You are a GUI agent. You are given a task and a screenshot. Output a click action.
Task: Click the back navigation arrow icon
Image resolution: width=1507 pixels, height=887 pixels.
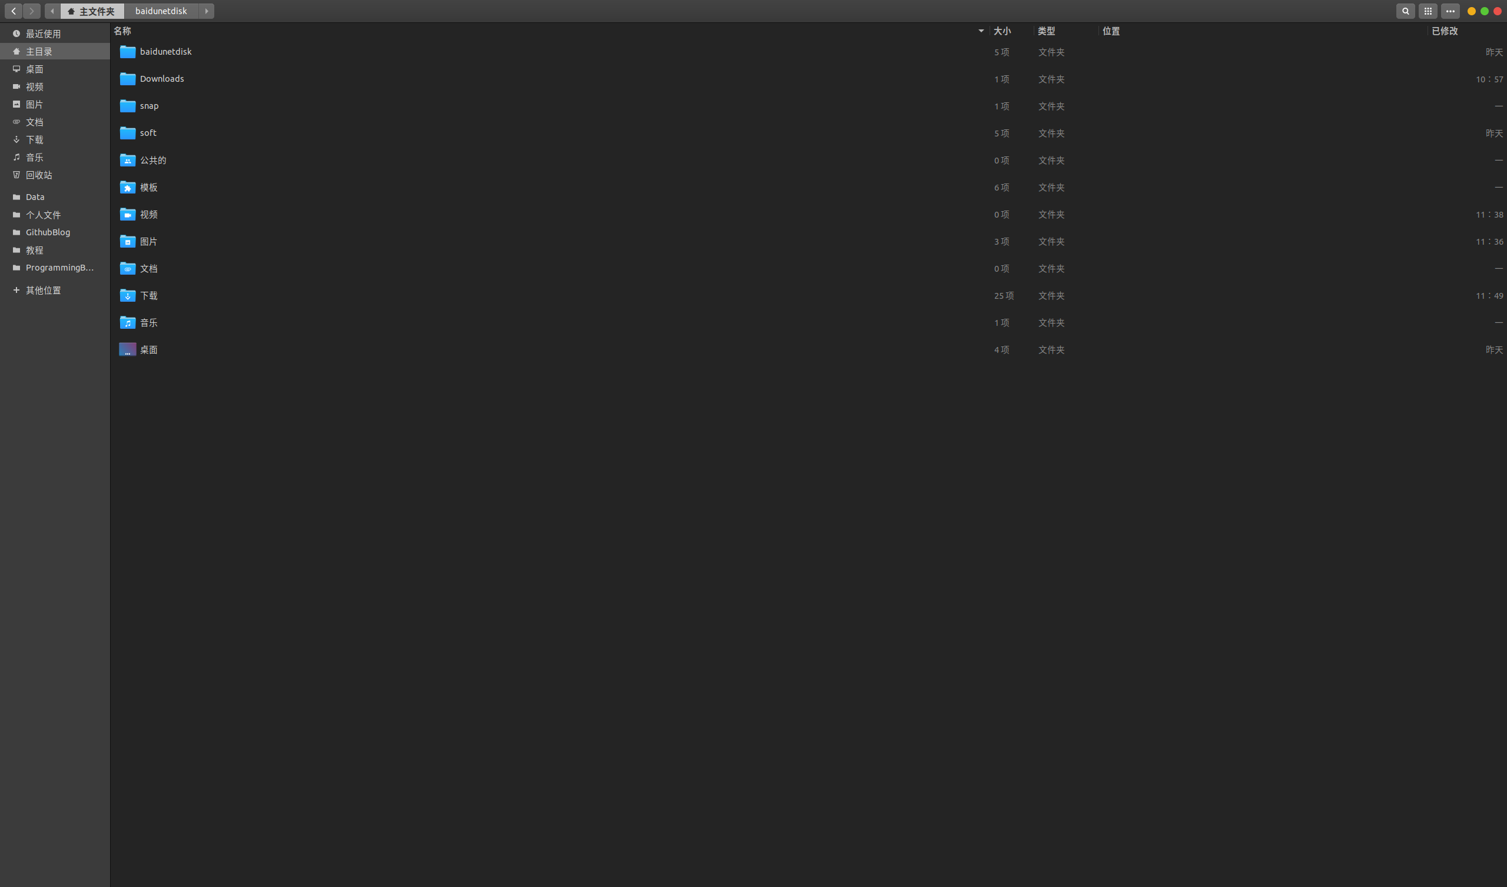13,11
